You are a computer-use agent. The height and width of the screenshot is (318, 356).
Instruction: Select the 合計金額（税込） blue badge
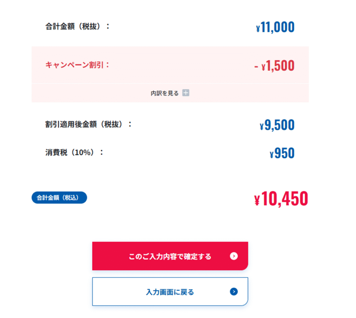pyautogui.click(x=59, y=198)
